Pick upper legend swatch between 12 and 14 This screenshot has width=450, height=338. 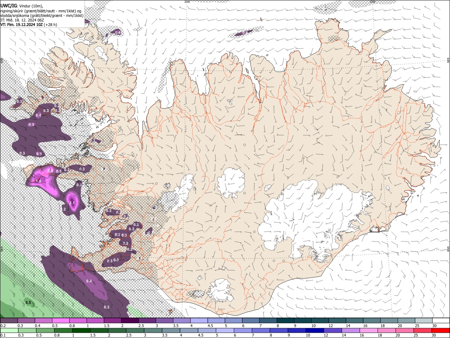337,321
